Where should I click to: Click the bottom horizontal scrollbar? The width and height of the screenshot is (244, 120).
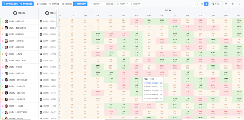[144, 119]
